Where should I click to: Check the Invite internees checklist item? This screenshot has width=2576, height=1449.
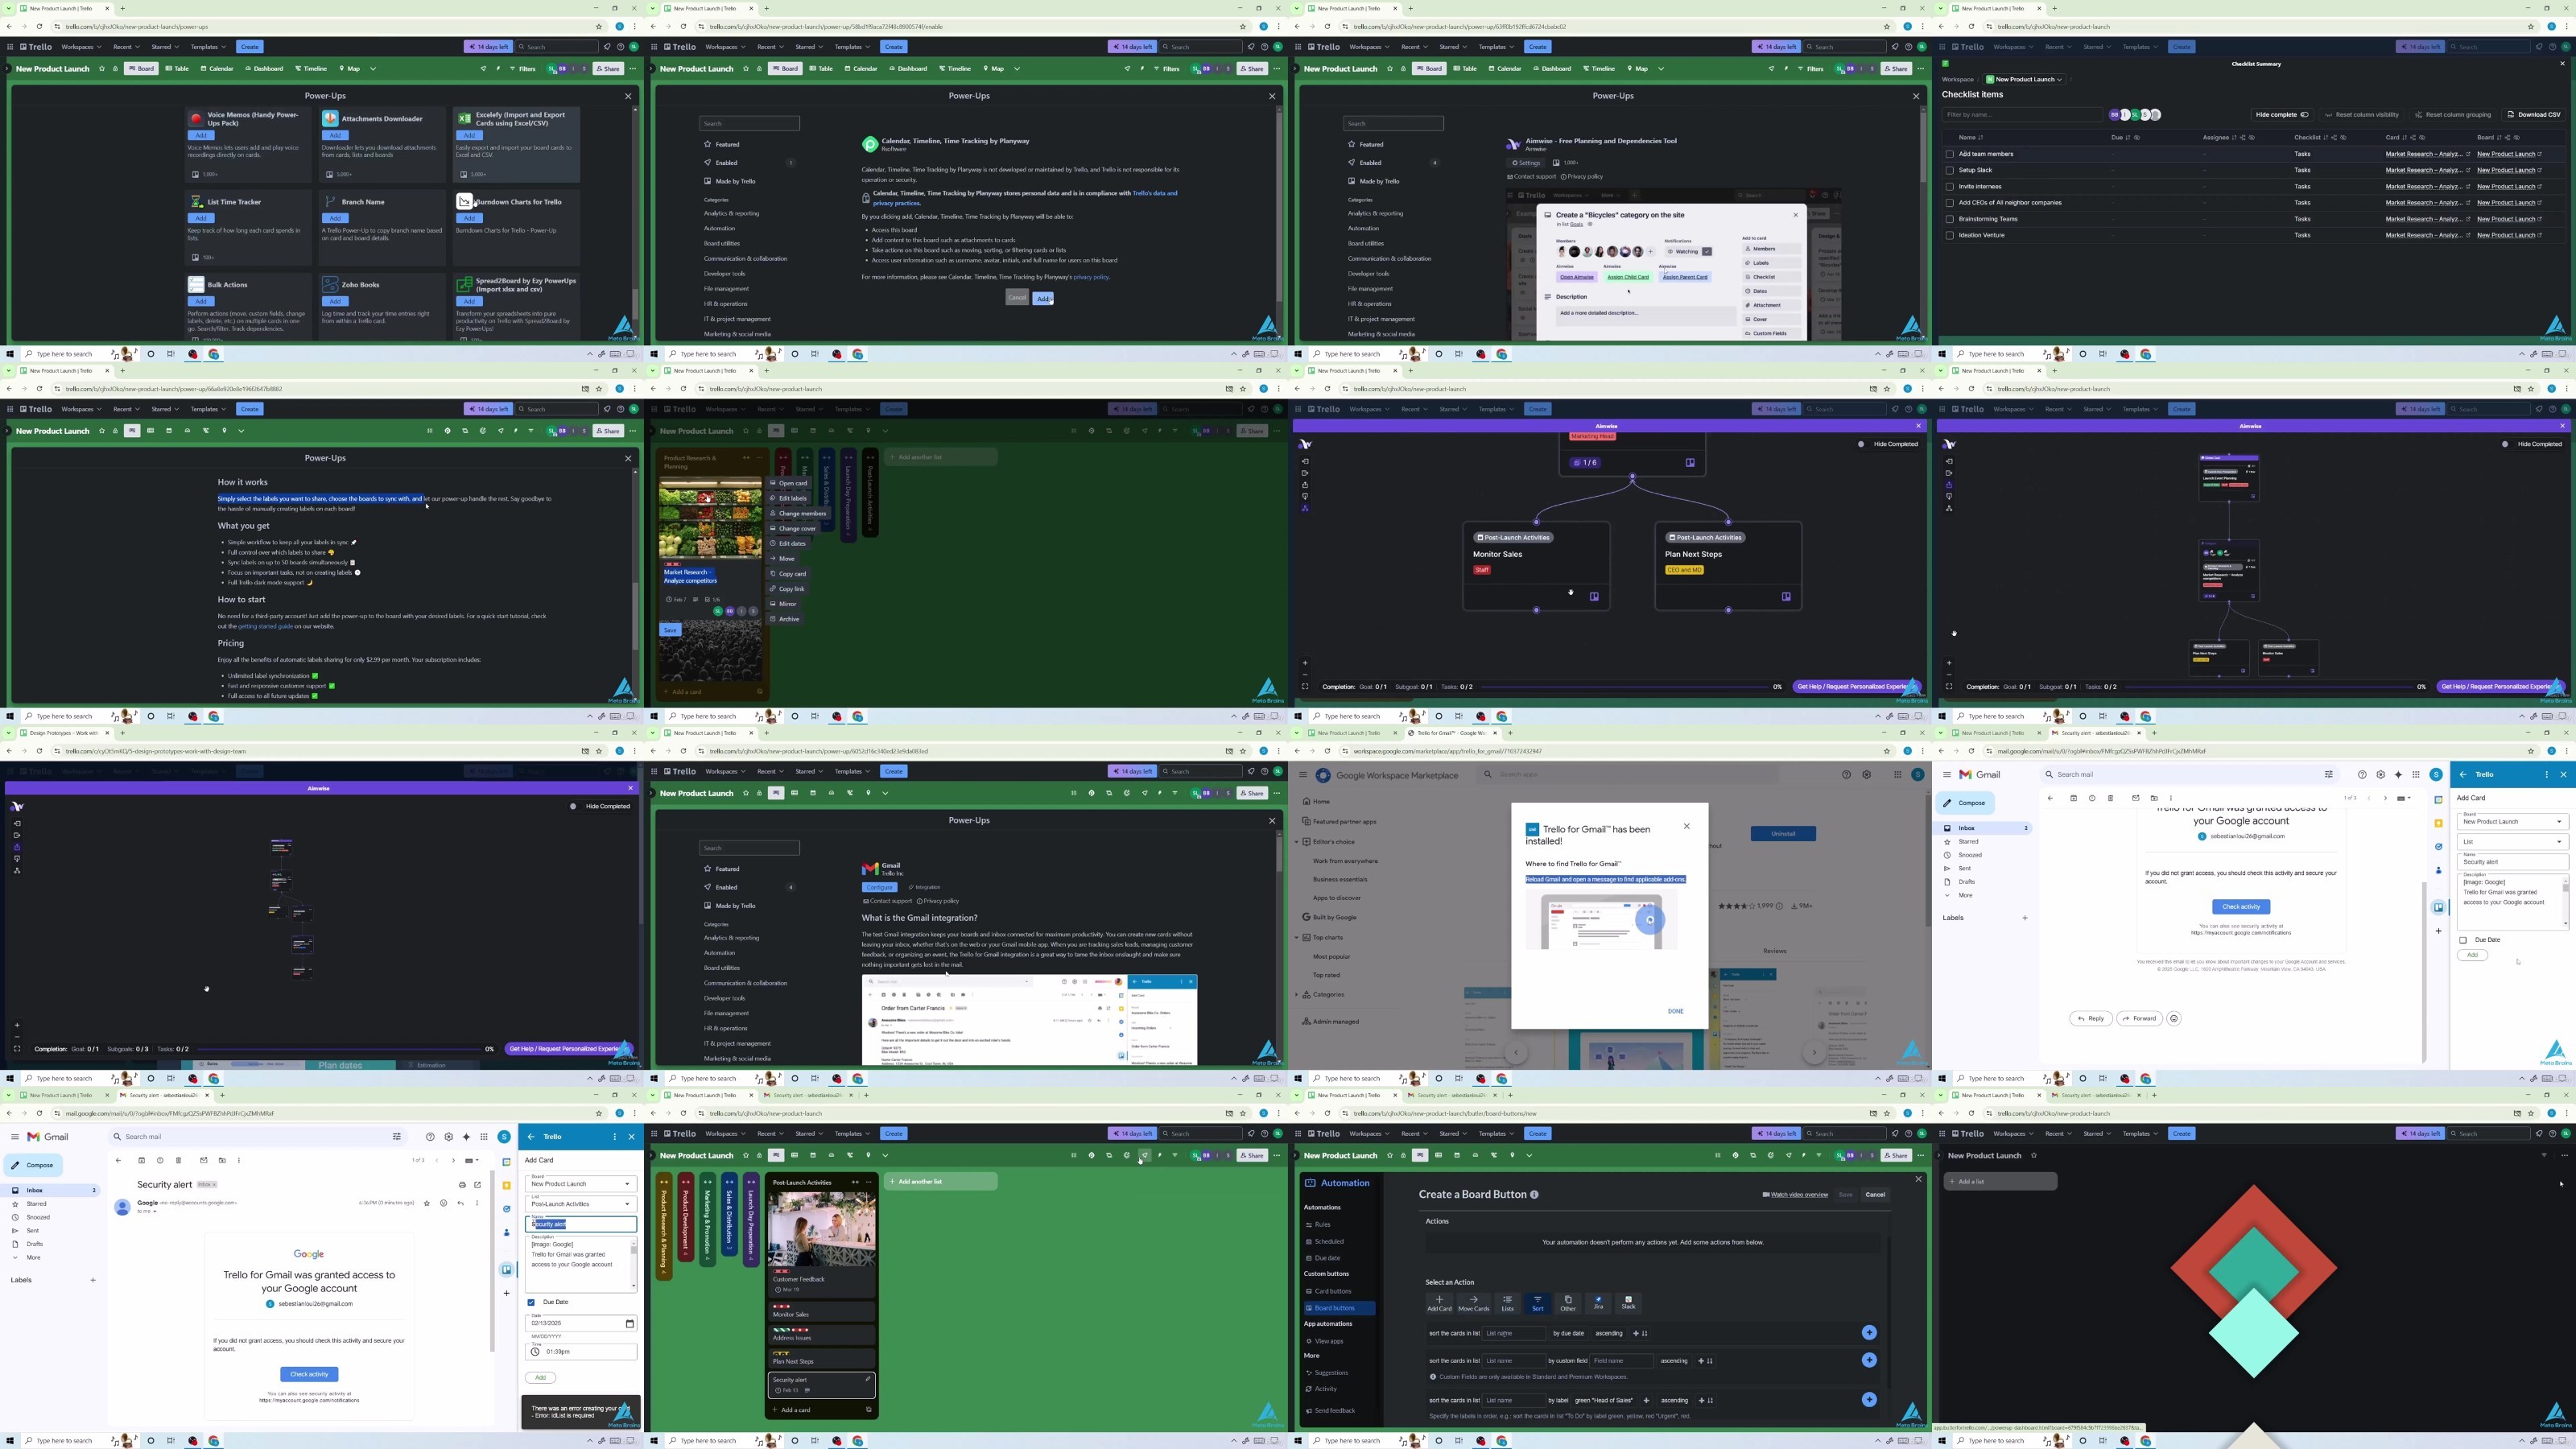click(1949, 186)
